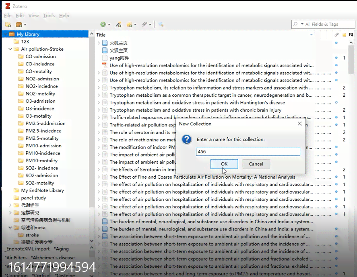Viewport: 357px width, 277px height.
Task: Collapse the 综述和meta collection
Action: pos(10,228)
